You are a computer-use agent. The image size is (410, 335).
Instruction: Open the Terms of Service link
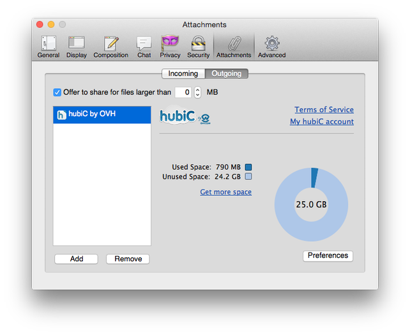pos(324,110)
